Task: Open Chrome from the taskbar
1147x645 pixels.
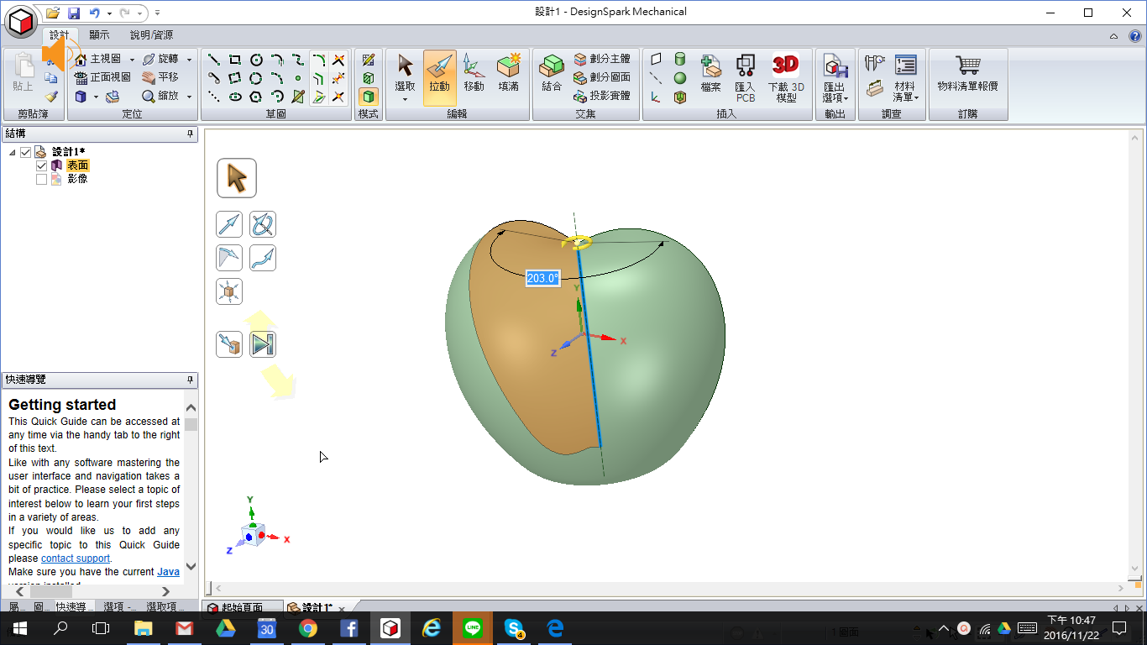Action: [x=308, y=627]
